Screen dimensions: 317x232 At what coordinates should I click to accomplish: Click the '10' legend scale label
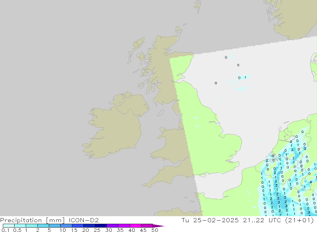coord(63,230)
